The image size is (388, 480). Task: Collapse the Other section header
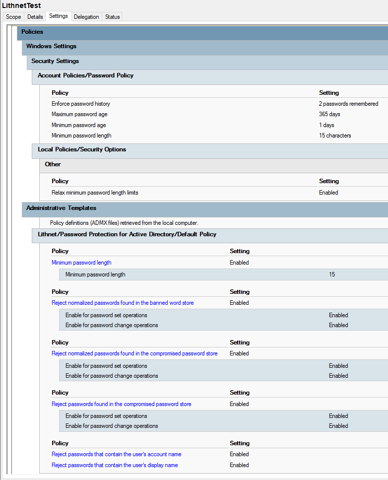pyautogui.click(x=213, y=166)
